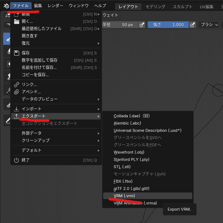This screenshot has width=223, height=223.
Task: Open the ブラシ dropdown
Action: coord(209,25)
